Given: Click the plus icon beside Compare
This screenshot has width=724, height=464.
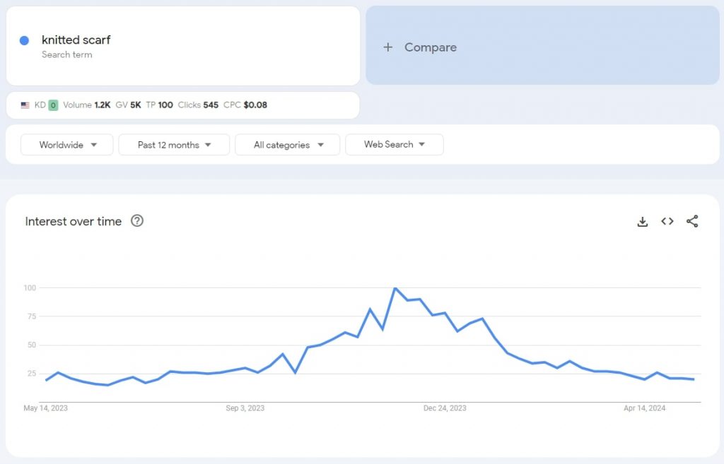Looking at the screenshot, I should 388,47.
